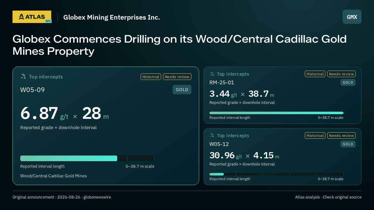Click the Atlas analysis Check original source note
Viewport: 374px width, 210px height.
(328, 197)
